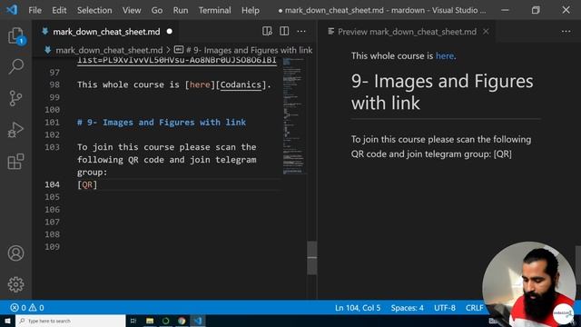Open preview pane More Actions ellipsis
The width and height of the screenshot is (581, 327).
coord(566,32)
